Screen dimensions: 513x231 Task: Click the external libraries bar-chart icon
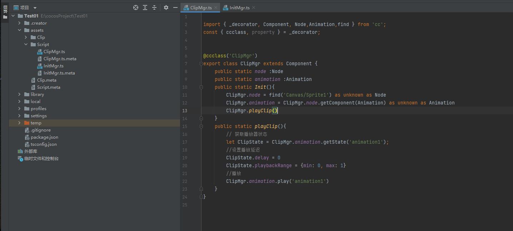pyautogui.click(x=20, y=152)
